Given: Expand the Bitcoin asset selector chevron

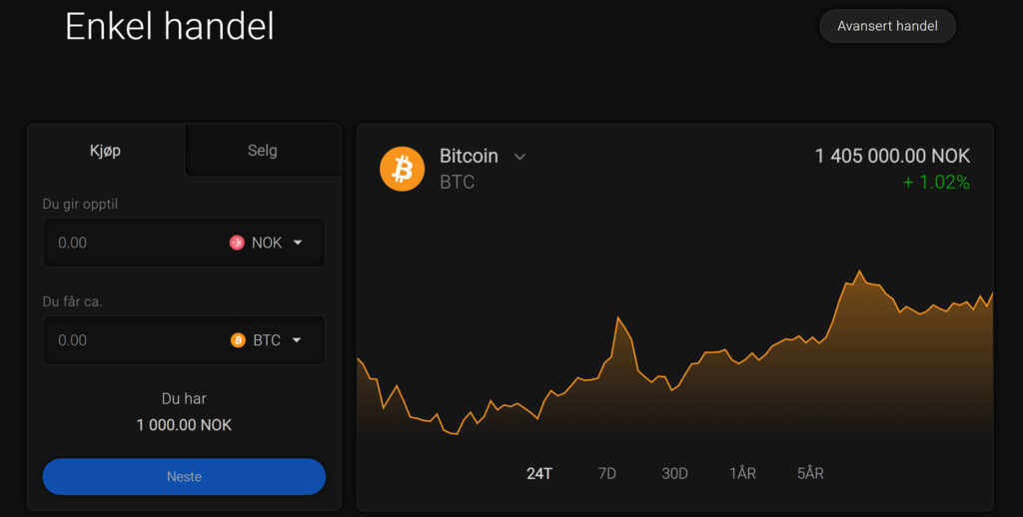Looking at the screenshot, I should click(519, 157).
